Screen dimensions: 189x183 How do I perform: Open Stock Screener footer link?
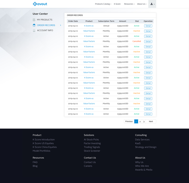92,151
